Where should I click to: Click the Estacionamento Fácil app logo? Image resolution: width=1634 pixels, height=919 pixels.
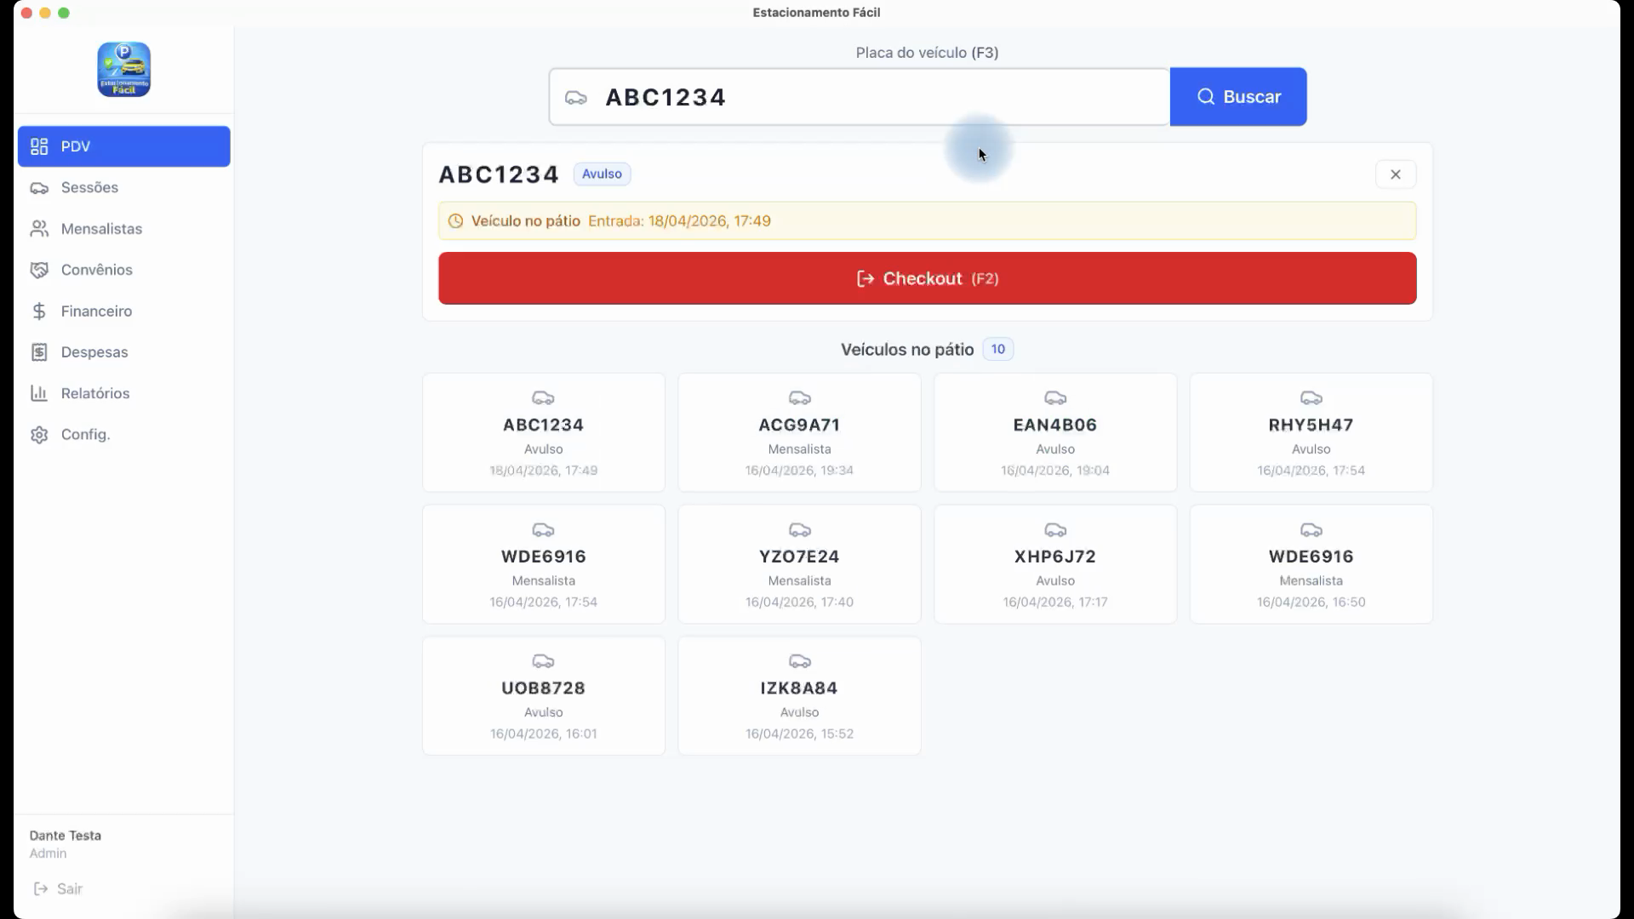click(x=124, y=70)
